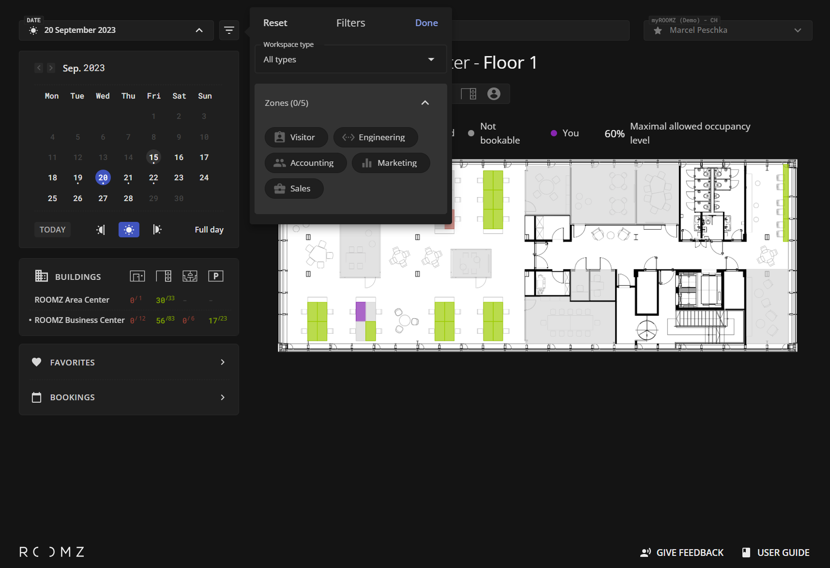Toggle the Engineering zone filter
The width and height of the screenshot is (830, 568).
point(375,137)
